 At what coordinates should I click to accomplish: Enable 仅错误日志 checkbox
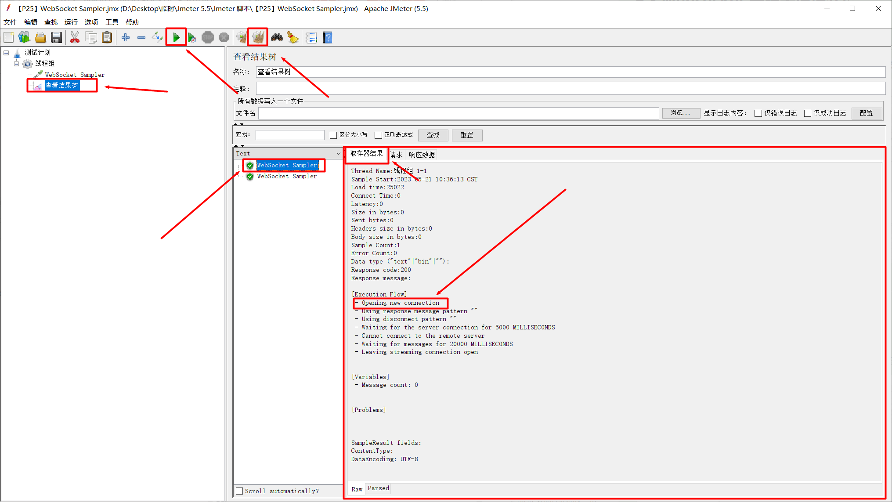pyautogui.click(x=758, y=113)
